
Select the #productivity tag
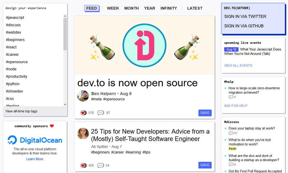point(16,76)
